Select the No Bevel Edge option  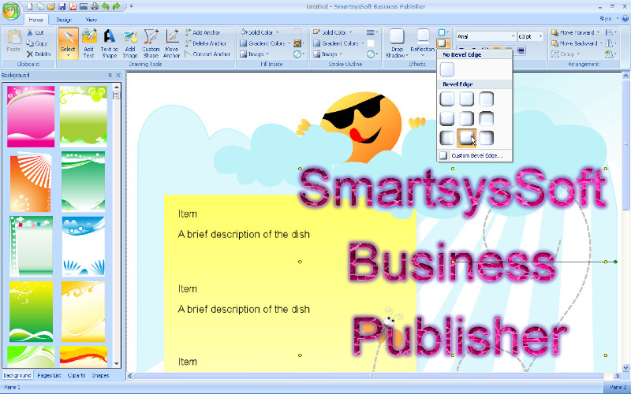[x=447, y=69]
